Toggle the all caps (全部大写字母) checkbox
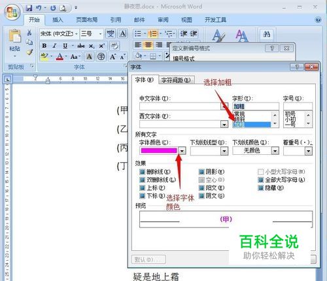 261,180
